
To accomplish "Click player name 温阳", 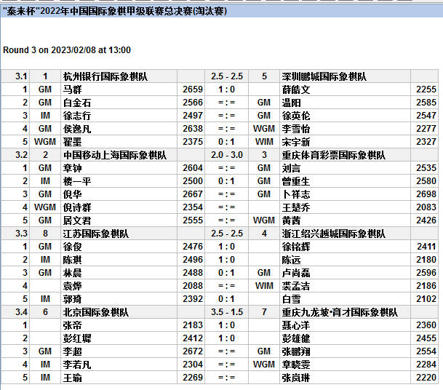I will click(291, 103).
